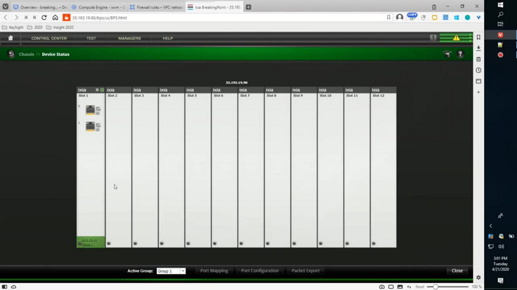Click the site security lock icon
This screenshot has width=517, height=290.
coord(67,17)
